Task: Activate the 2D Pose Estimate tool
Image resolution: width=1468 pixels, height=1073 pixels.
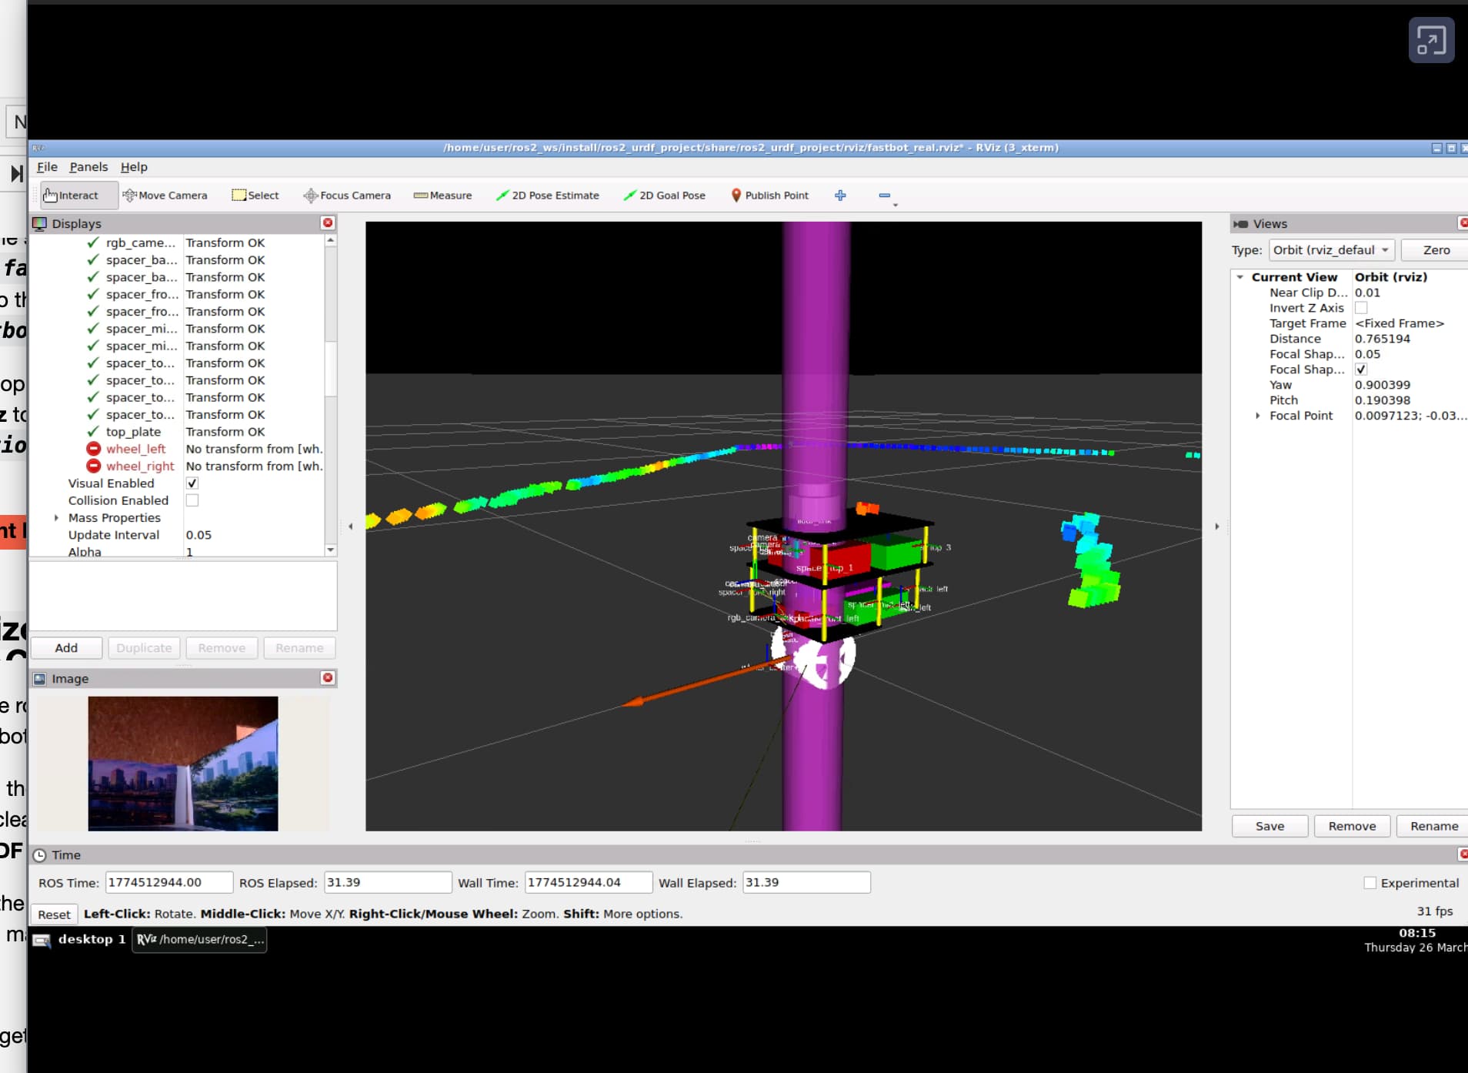Action: 547,196
